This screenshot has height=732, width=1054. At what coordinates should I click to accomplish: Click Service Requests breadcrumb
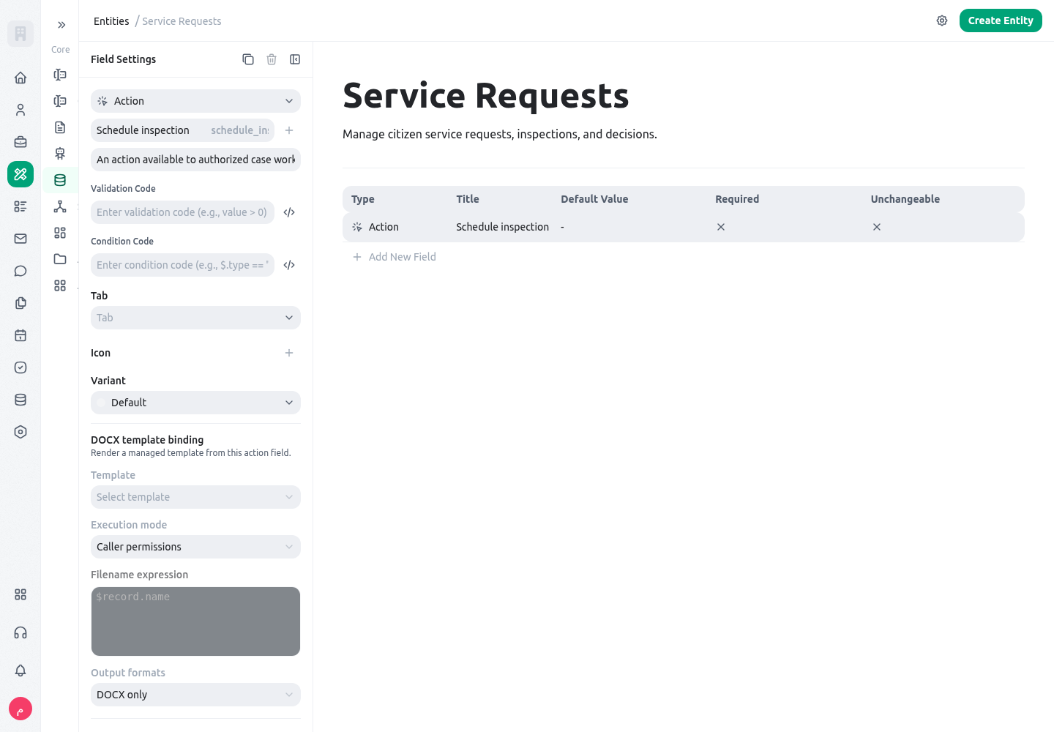(x=182, y=21)
